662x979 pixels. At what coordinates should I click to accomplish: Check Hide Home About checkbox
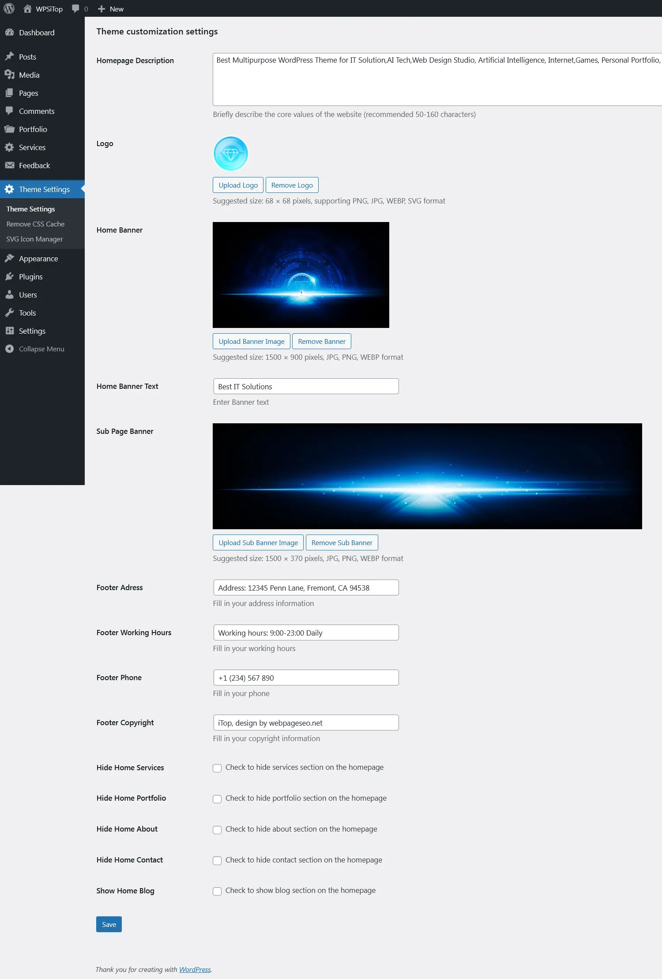[217, 830]
